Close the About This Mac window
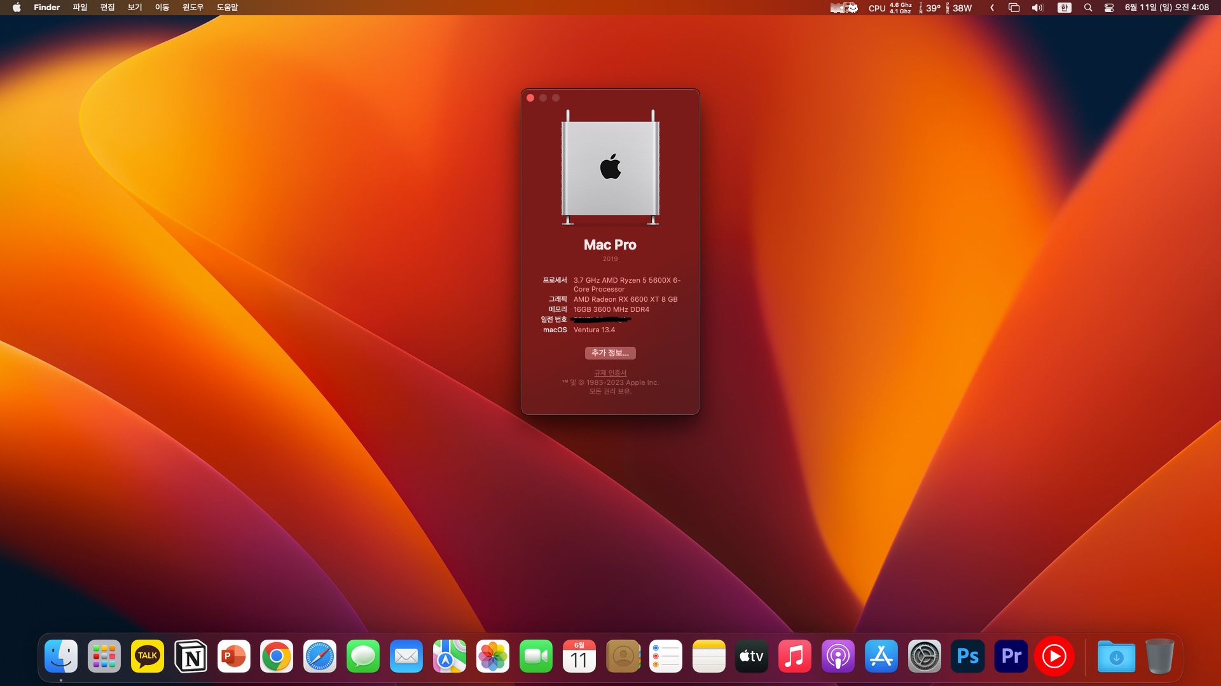 pyautogui.click(x=530, y=98)
